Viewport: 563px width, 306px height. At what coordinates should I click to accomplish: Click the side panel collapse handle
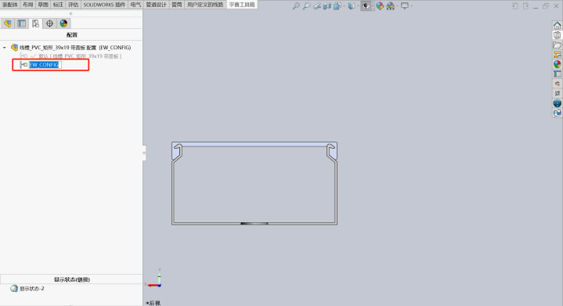[144, 153]
